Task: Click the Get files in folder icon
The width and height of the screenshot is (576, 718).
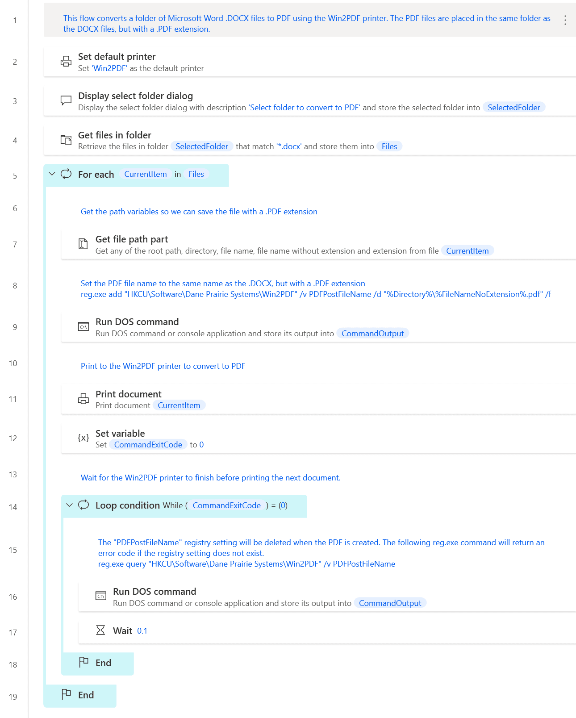Action: pos(66,140)
